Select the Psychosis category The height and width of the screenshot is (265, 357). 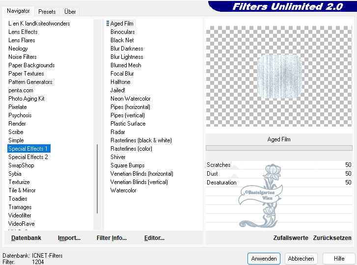click(20, 115)
